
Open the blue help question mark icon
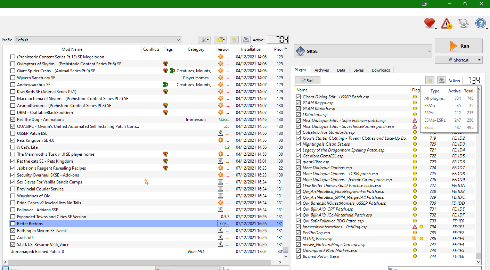[x=480, y=23]
